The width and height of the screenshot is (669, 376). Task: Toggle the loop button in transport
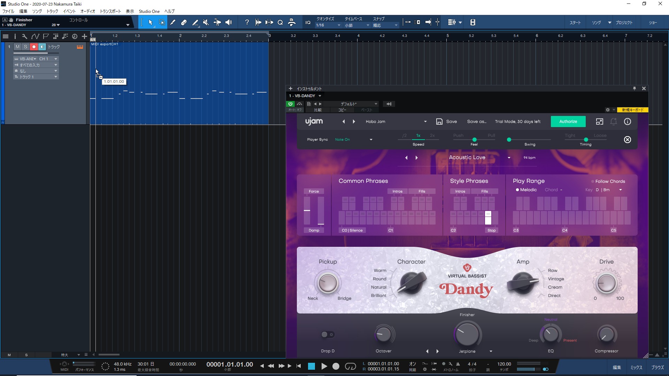(350, 366)
